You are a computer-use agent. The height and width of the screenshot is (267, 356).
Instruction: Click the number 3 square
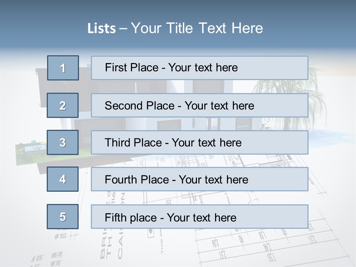(x=63, y=142)
